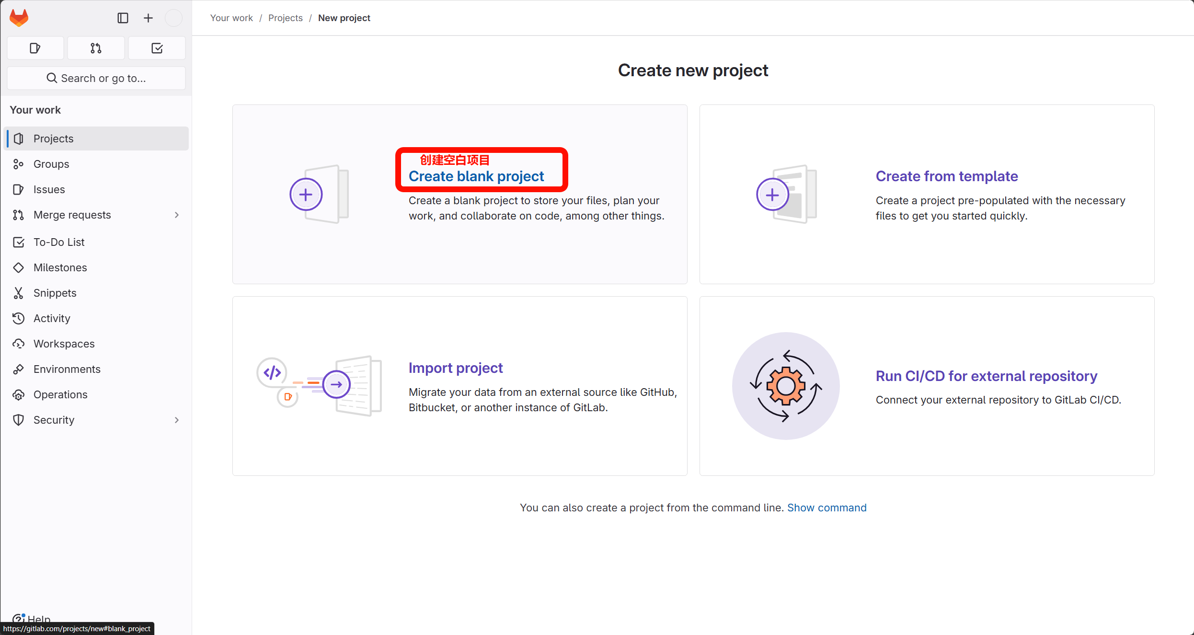Click the Issues sidebar icon
Image resolution: width=1194 pixels, height=635 pixels.
19,189
